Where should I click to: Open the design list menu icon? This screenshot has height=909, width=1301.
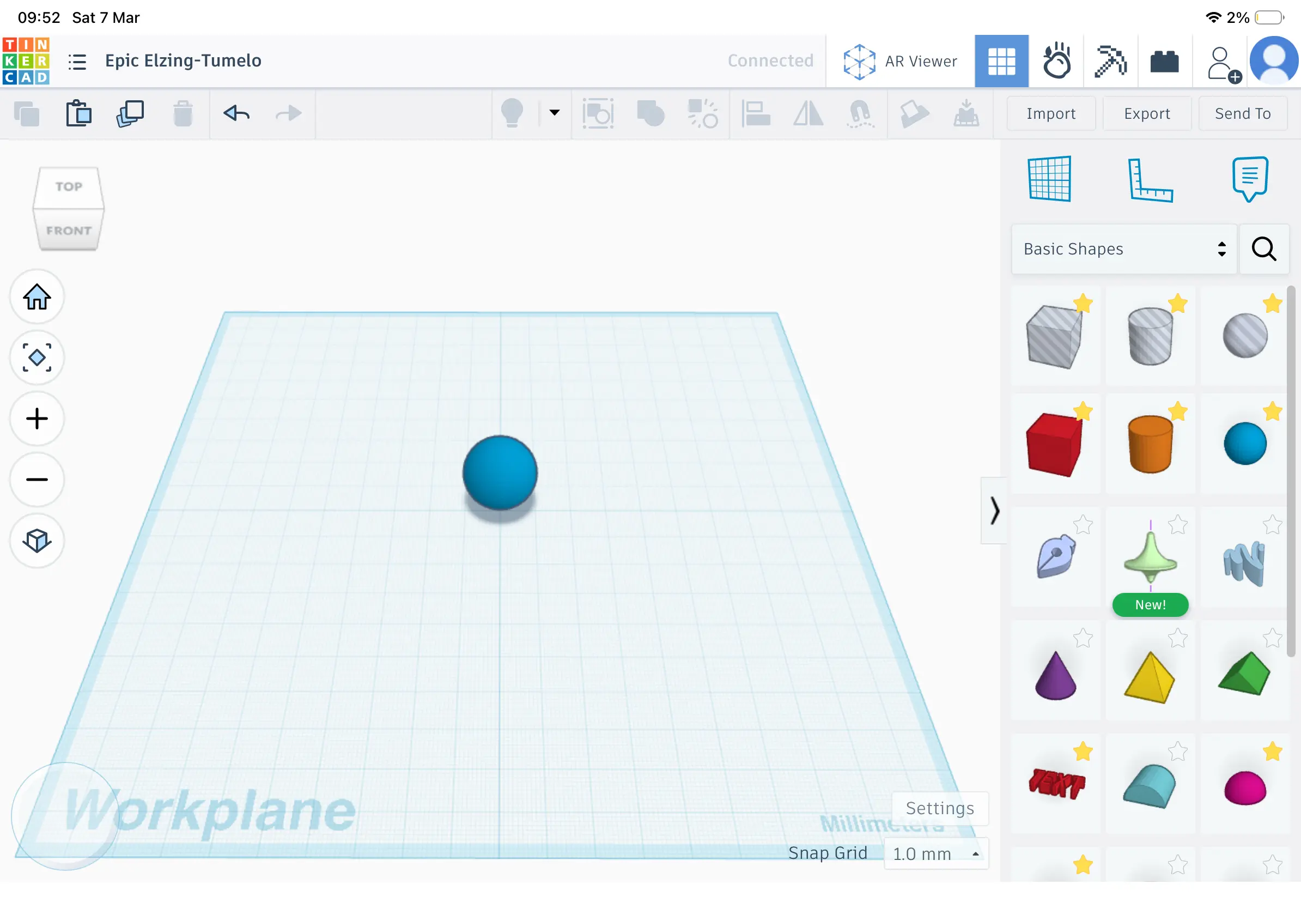[x=77, y=61]
